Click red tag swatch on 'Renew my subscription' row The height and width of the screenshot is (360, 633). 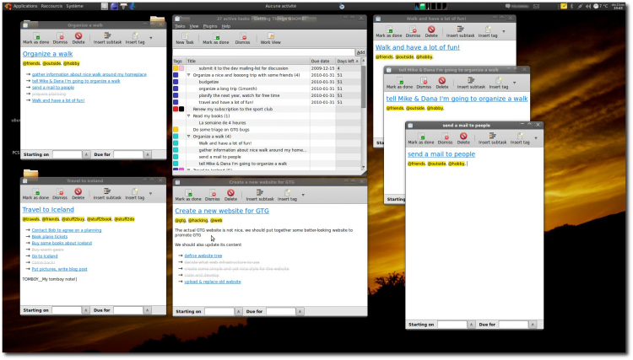(x=176, y=109)
